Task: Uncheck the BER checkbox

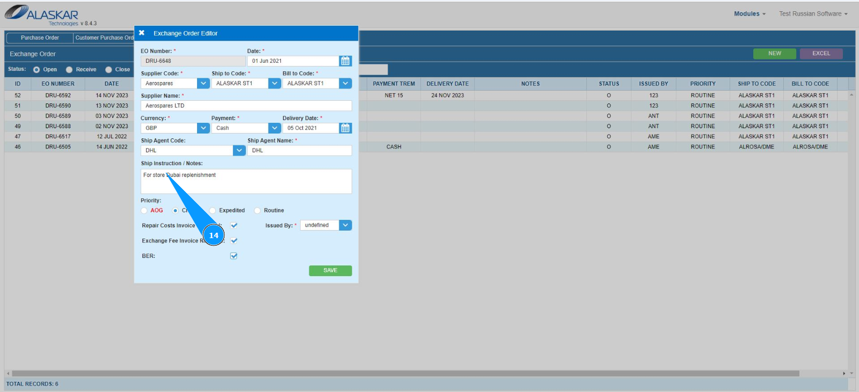Action: [234, 256]
